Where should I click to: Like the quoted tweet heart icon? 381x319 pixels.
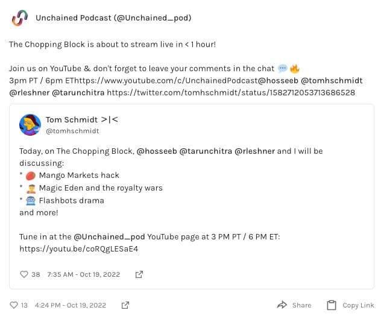(x=24, y=274)
